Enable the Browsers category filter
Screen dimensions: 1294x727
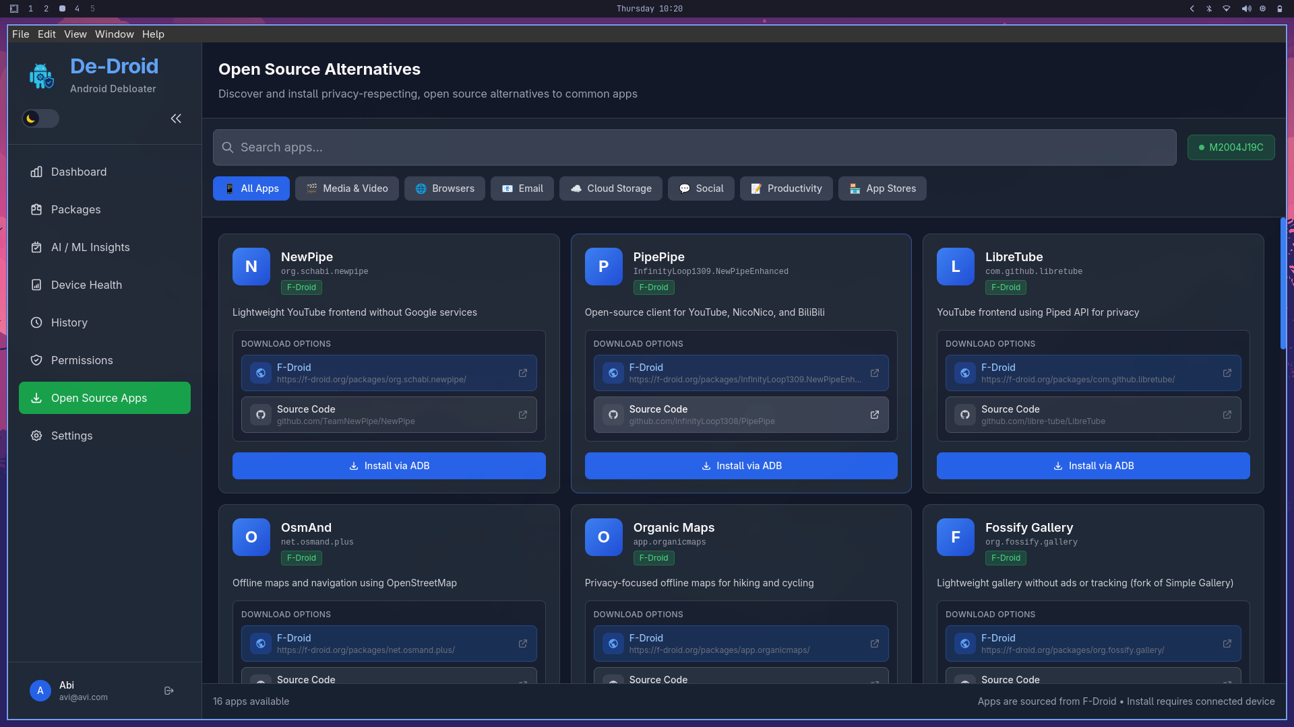(444, 188)
